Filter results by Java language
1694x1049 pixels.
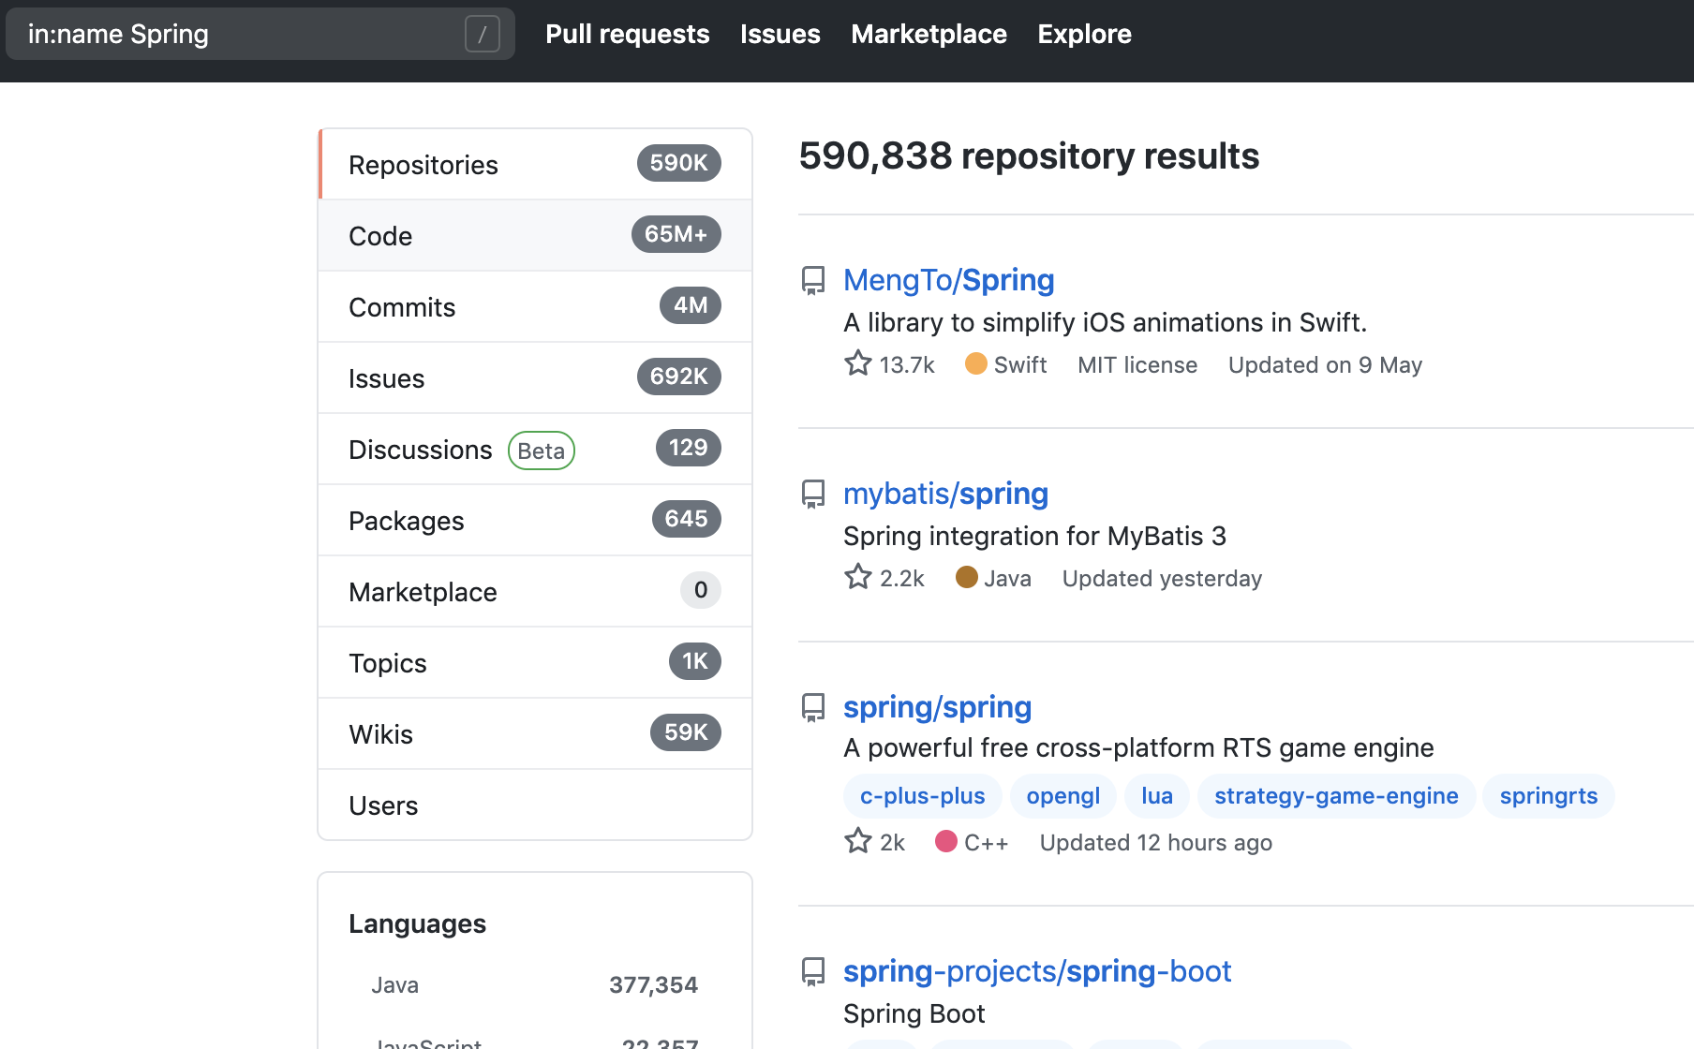534,985
